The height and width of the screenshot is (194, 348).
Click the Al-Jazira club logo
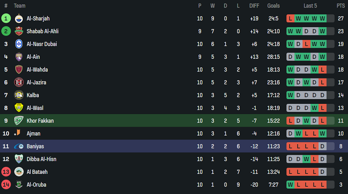[19, 83]
